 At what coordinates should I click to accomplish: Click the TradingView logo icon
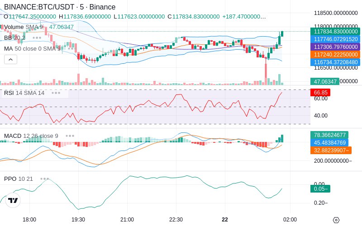coord(13,200)
